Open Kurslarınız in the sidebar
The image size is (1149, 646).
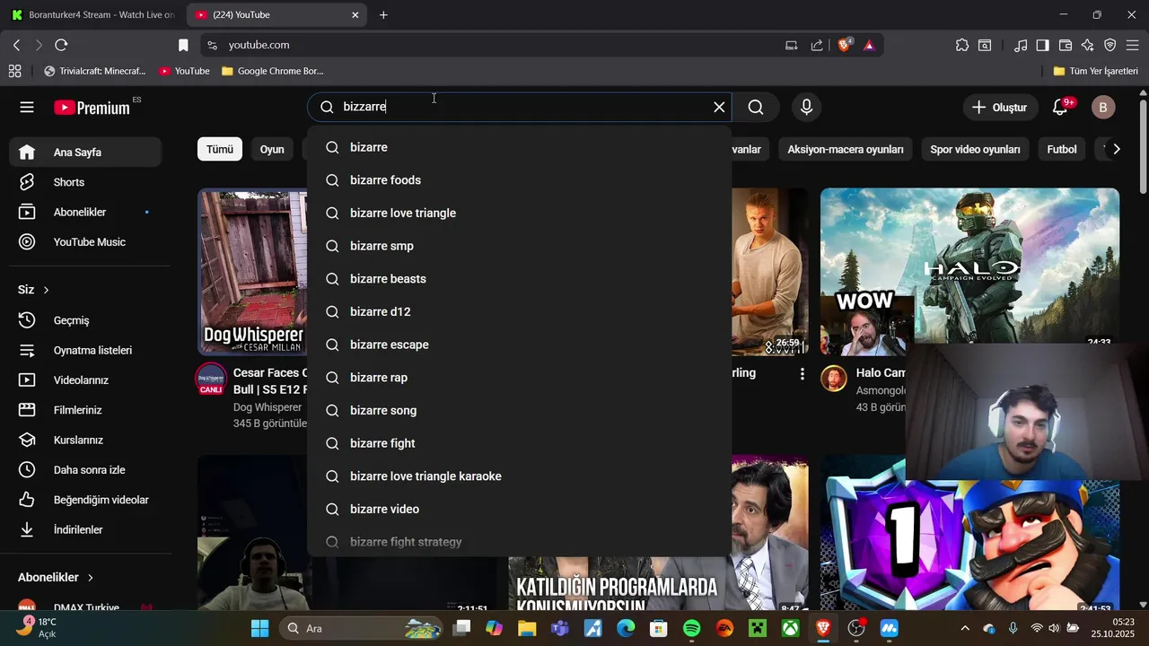85,440
